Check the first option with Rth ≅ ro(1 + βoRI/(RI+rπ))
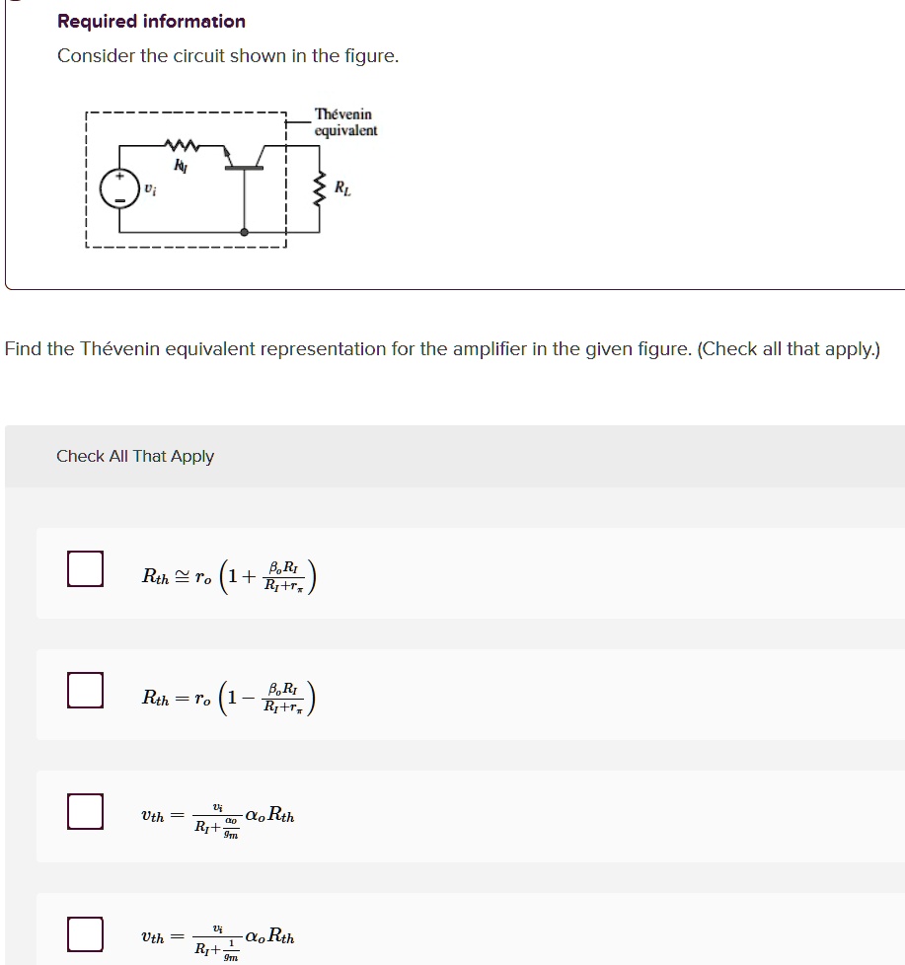This screenshot has width=905, height=965. 84,571
